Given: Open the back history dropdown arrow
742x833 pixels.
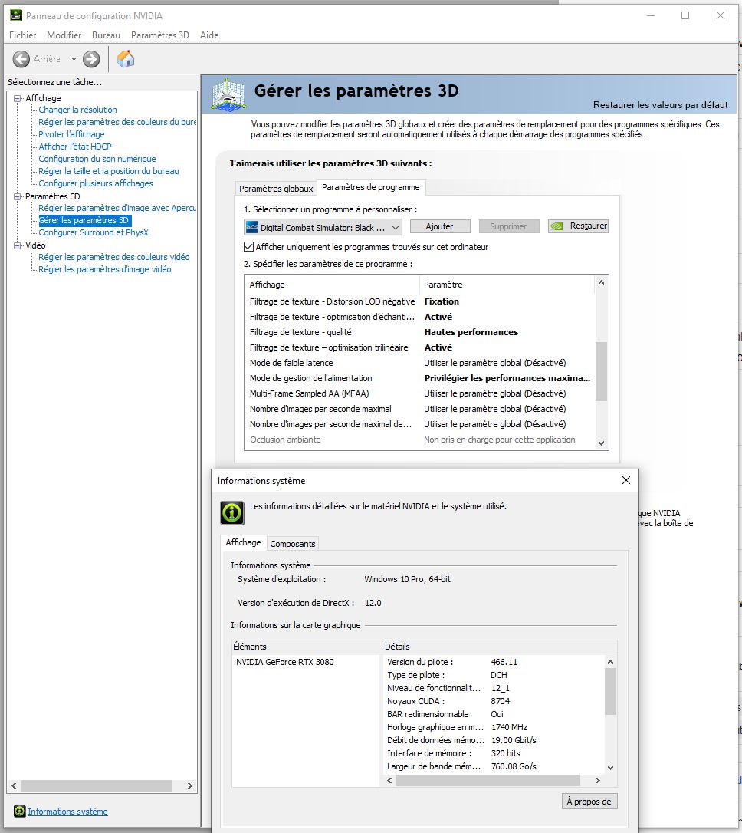Looking at the screenshot, I should [x=74, y=59].
